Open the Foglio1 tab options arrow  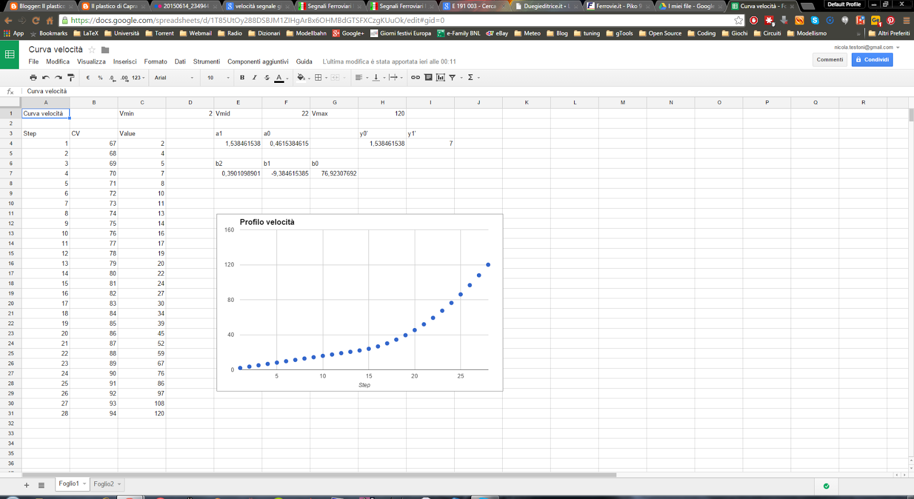click(85, 484)
